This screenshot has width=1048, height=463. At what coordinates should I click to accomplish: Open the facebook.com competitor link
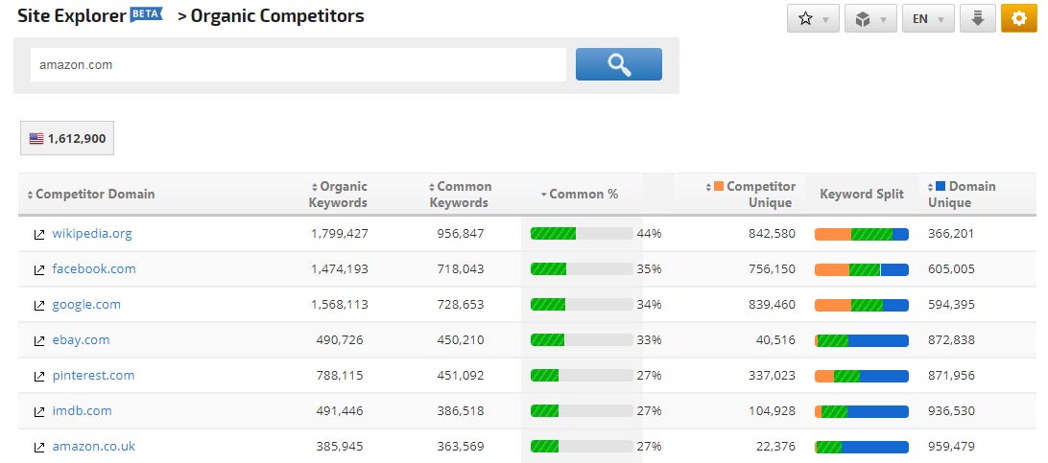pyautogui.click(x=94, y=269)
